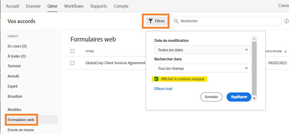Open the Filtres filter button
Image resolution: width=289 pixels, height=134 pixels.
tap(157, 21)
